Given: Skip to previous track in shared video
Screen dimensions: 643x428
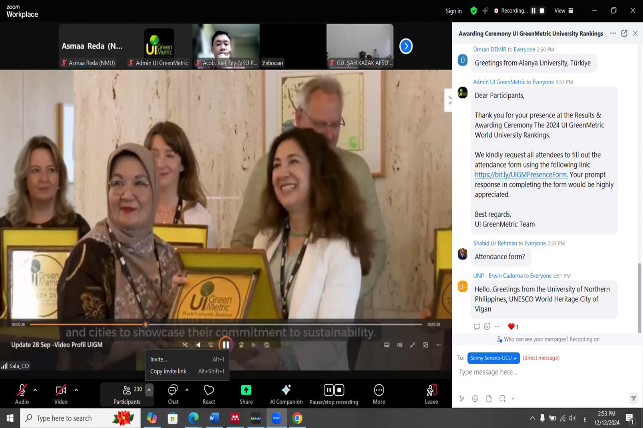Looking at the screenshot, I should pyautogui.click(x=198, y=345).
